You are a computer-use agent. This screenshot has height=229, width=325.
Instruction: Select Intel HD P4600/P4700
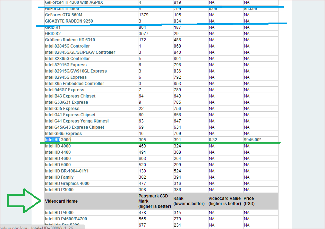tap(66, 219)
